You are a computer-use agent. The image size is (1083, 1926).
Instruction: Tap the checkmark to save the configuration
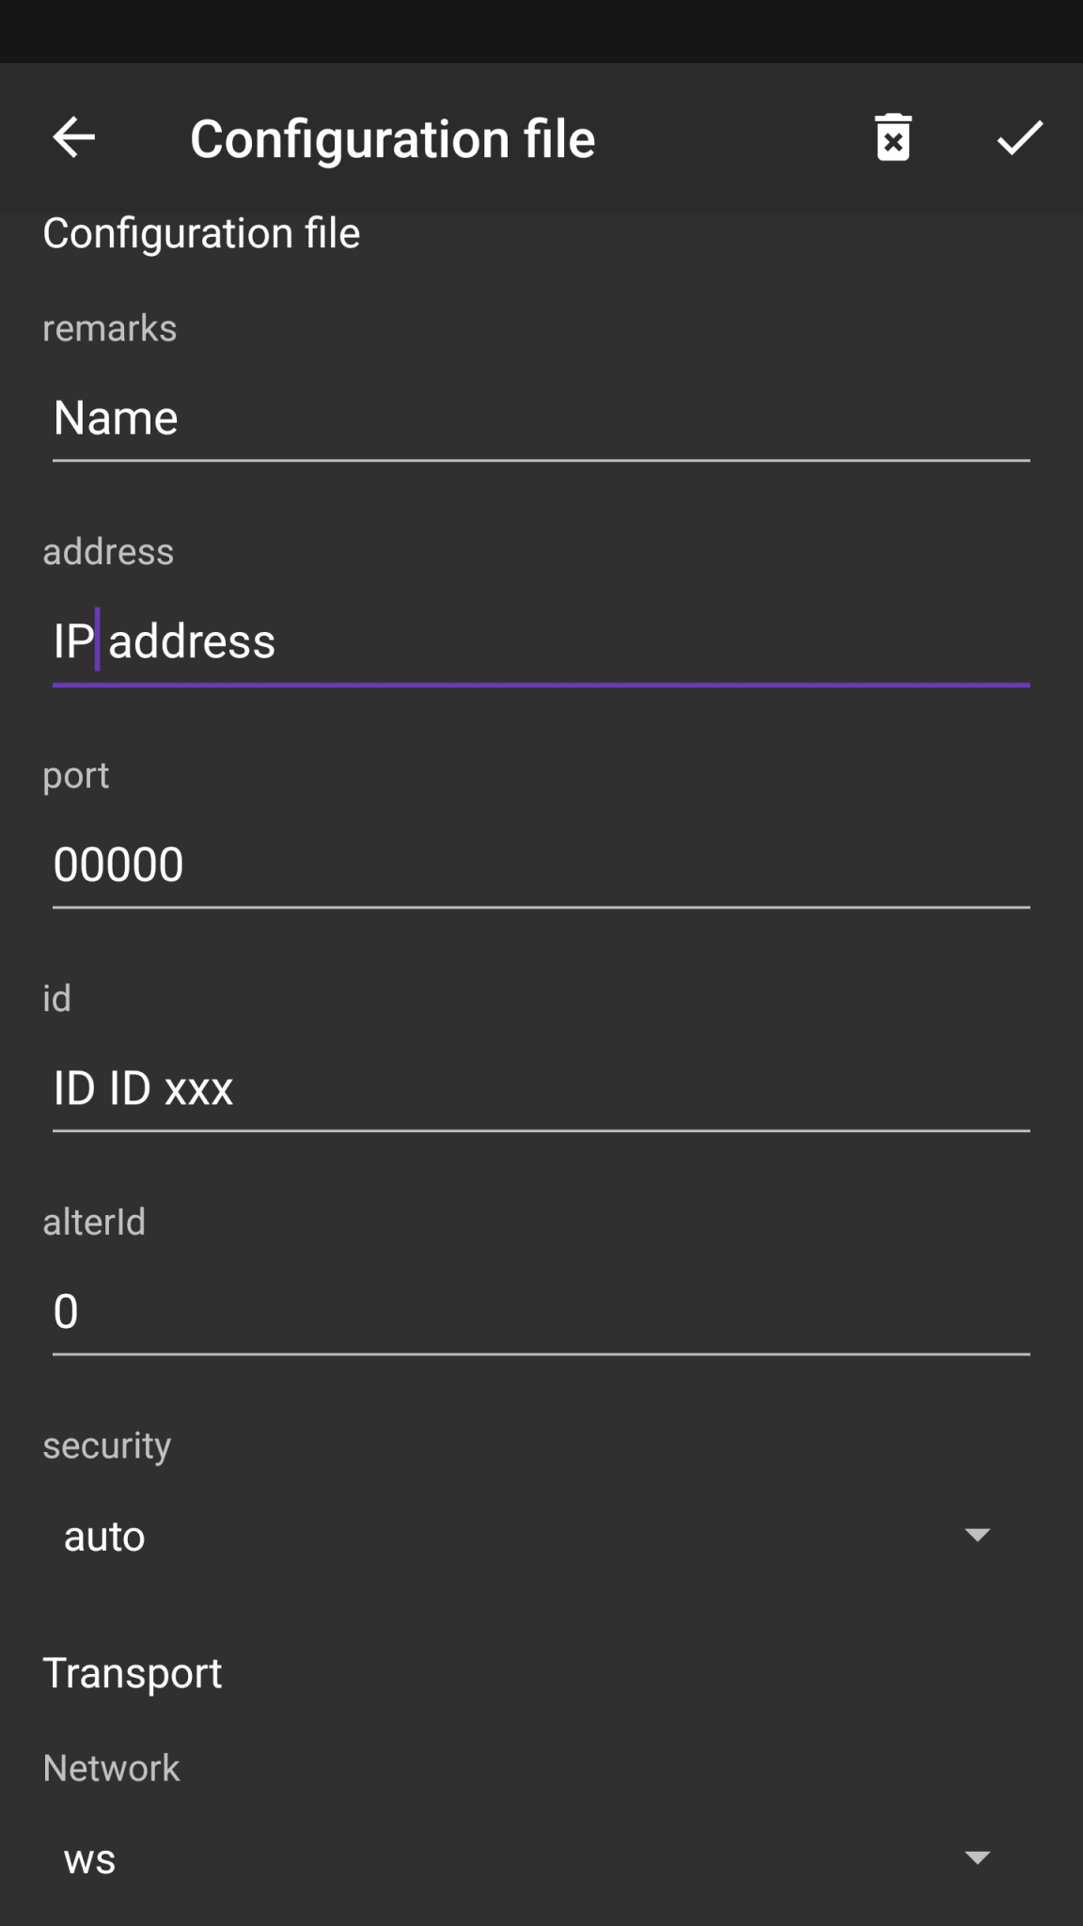tap(1018, 138)
